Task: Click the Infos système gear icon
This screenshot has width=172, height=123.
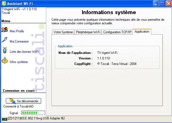Action: (x=5, y=60)
